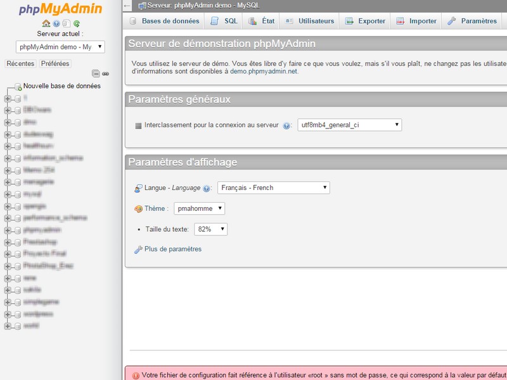Click the new database icon with green plus
This screenshot has height=380, width=507.
tap(18, 87)
